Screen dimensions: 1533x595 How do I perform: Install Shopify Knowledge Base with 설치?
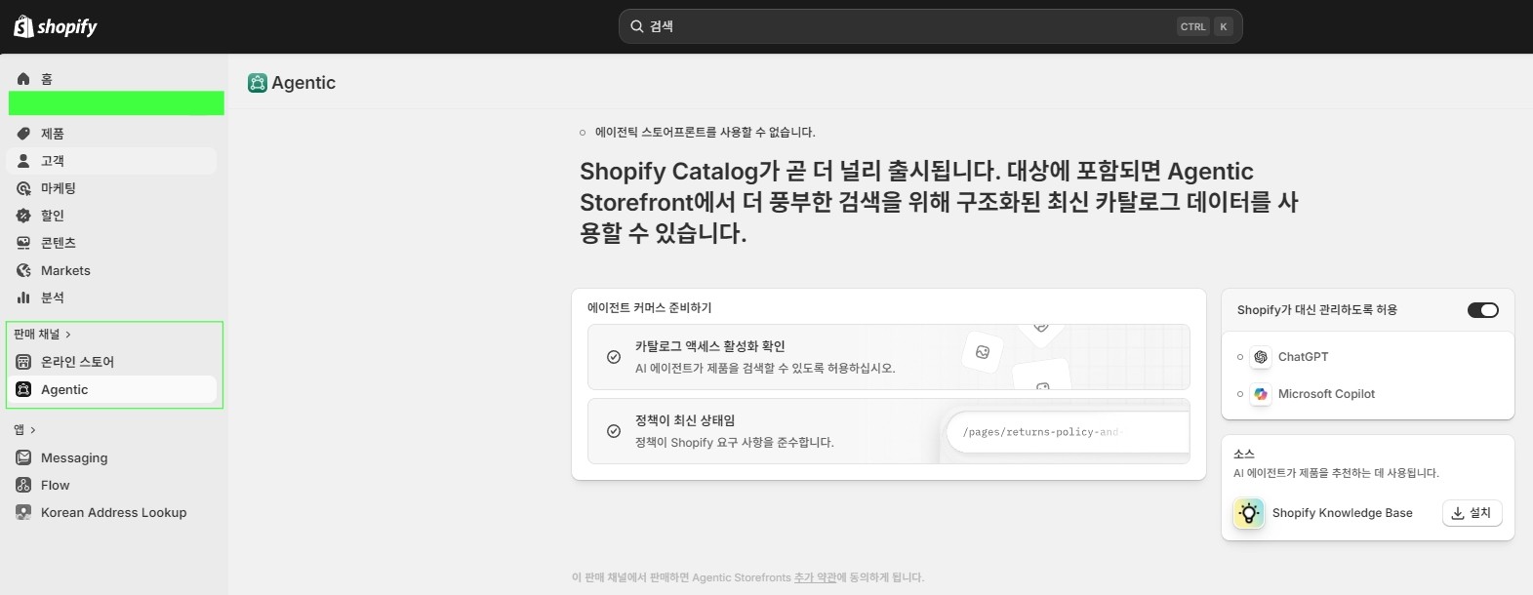[x=1472, y=513]
